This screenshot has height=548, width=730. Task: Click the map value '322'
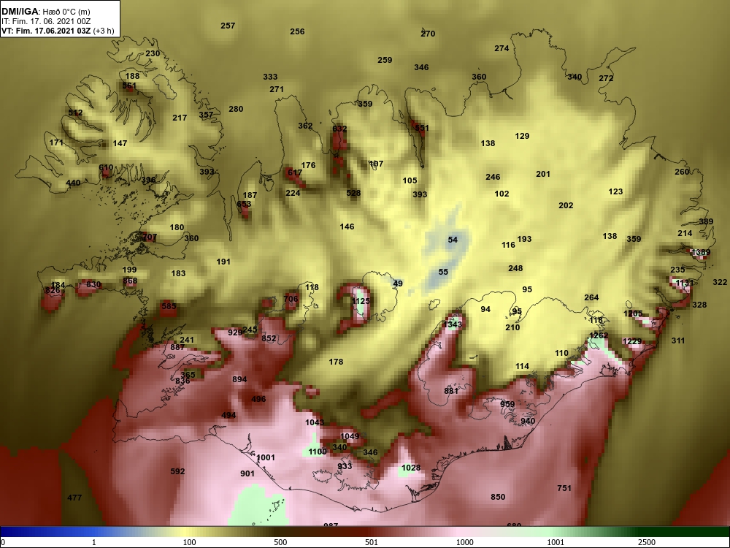[720, 282]
